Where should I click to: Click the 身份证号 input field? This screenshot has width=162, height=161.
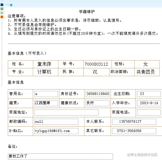[x=98, y=94]
